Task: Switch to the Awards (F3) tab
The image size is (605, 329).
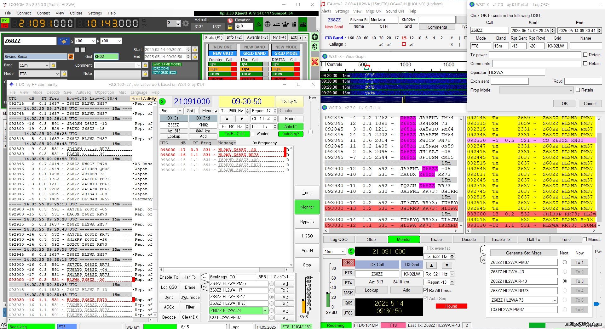Action: coord(257,37)
